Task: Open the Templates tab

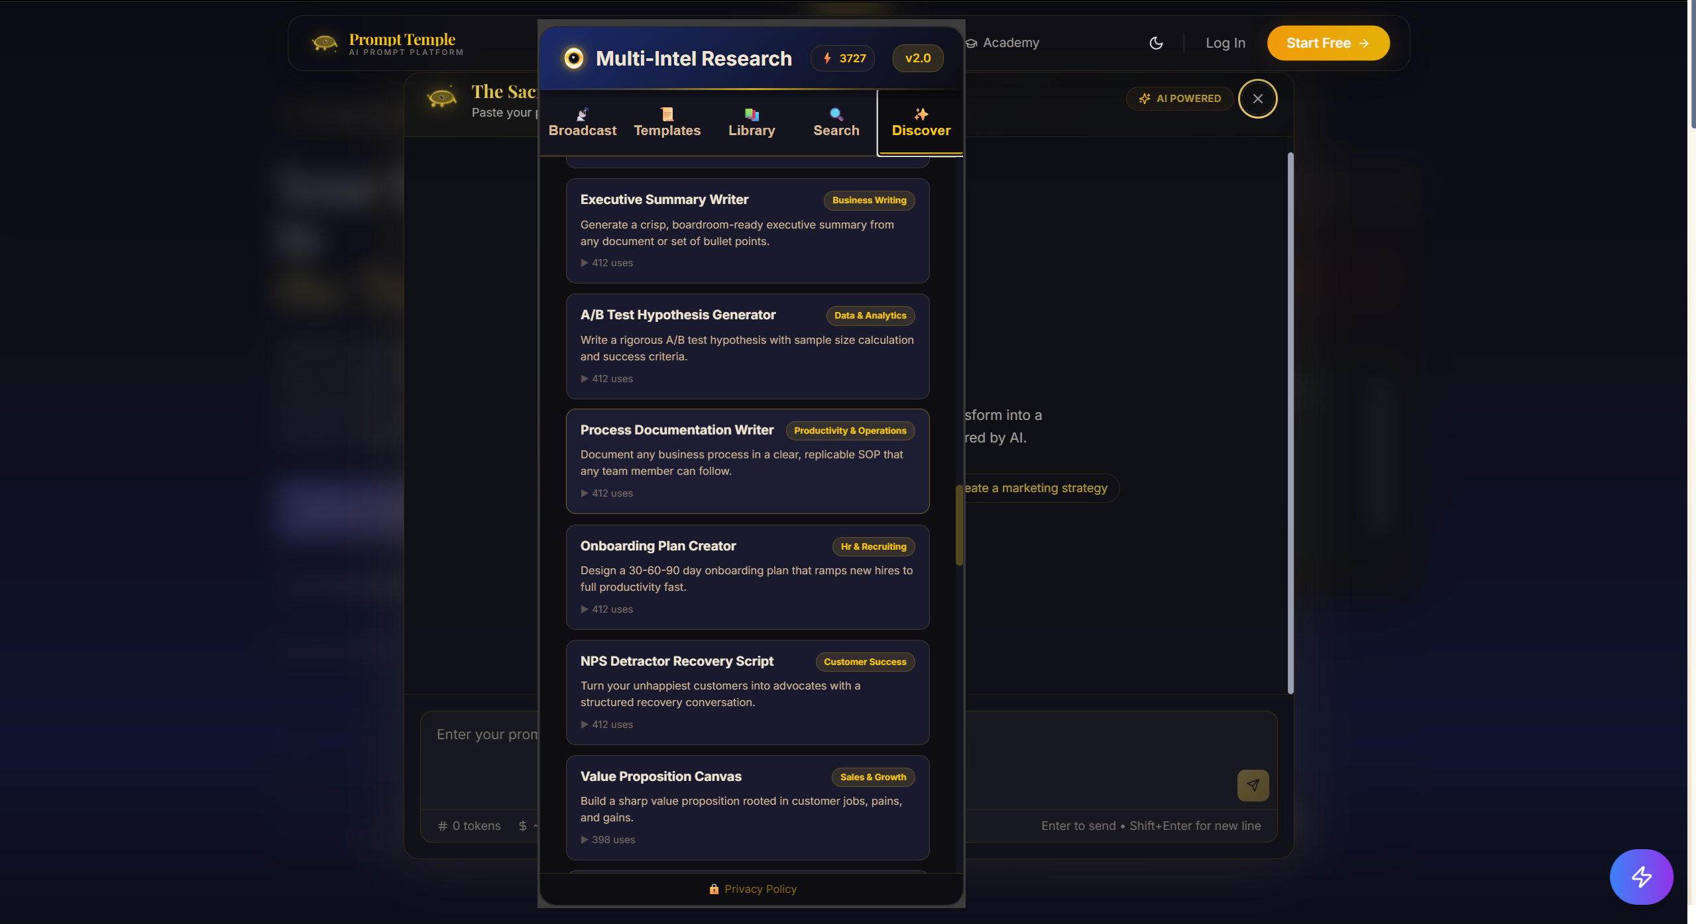Action: [x=667, y=123]
